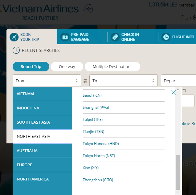The height and width of the screenshot is (195, 196).
Task: Select the One way option
Action: click(67, 67)
